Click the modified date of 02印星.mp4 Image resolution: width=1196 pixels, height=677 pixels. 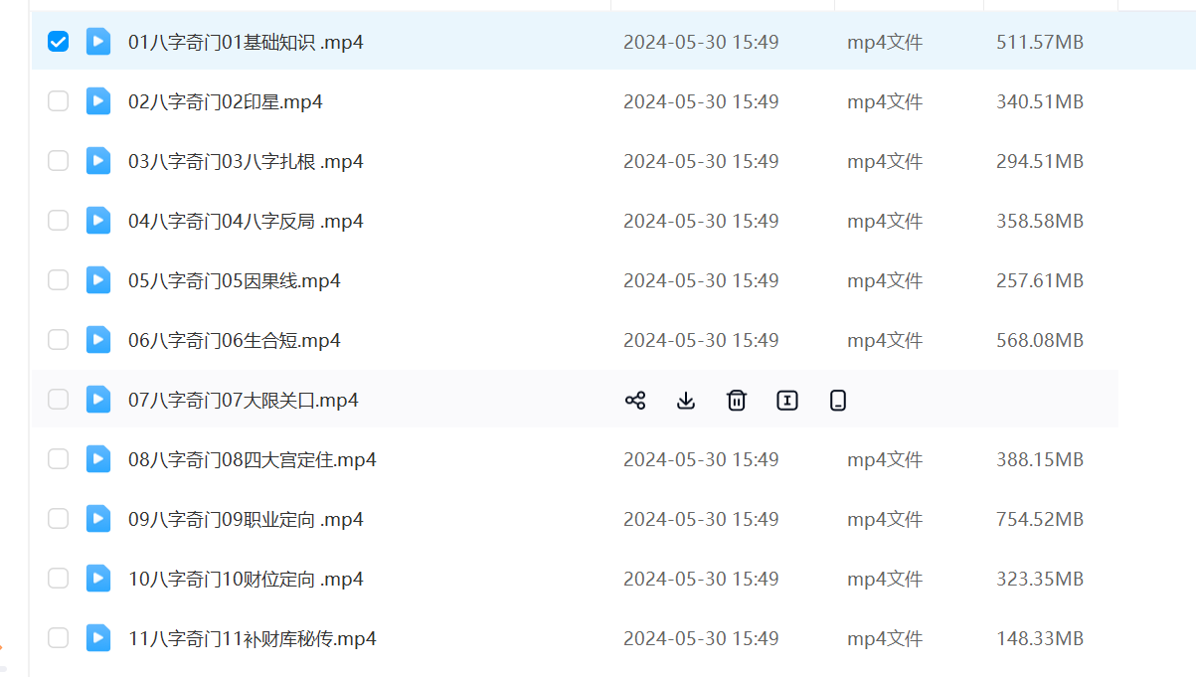700,101
